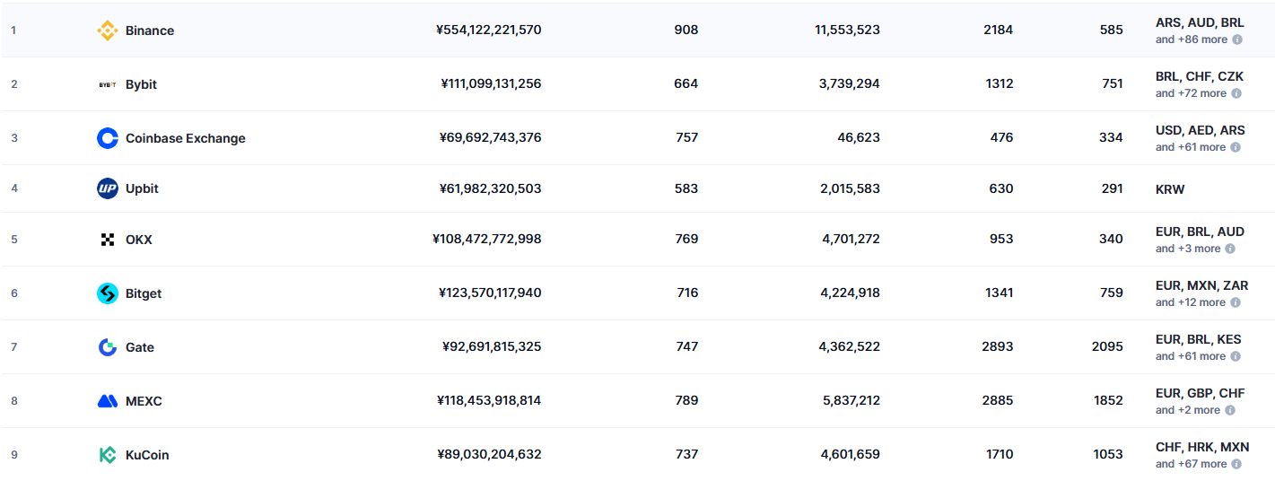Select the Upbit row's KRW fiat label

click(x=1170, y=189)
